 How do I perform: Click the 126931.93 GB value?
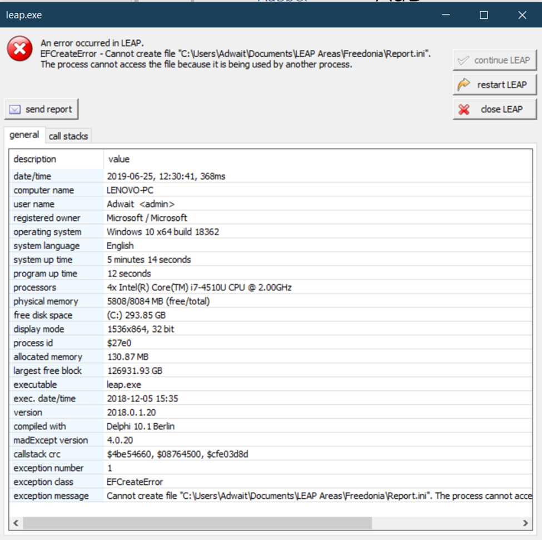pyautogui.click(x=135, y=371)
